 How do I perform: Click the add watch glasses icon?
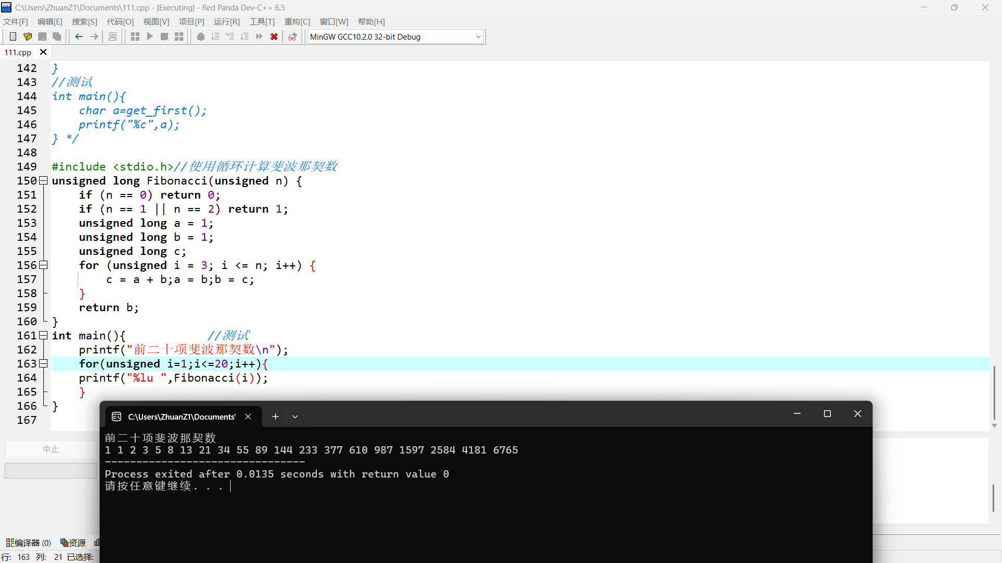pyautogui.click(x=292, y=36)
